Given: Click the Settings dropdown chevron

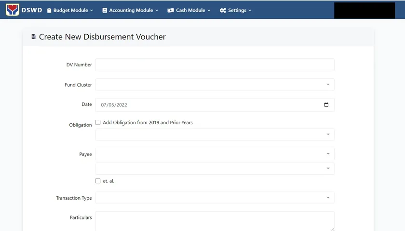Looking at the screenshot, I should point(250,11).
